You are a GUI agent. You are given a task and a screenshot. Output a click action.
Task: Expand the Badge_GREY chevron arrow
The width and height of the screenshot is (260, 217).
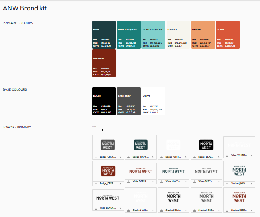(120, 157)
